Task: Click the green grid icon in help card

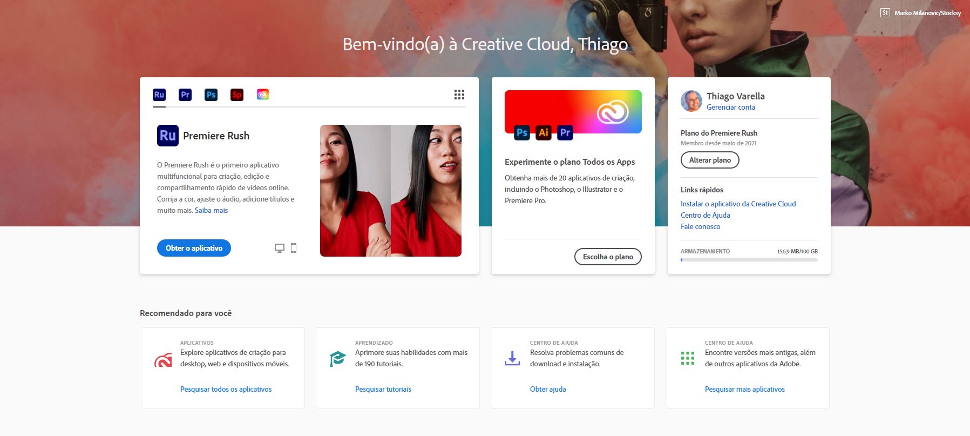Action: click(x=688, y=358)
